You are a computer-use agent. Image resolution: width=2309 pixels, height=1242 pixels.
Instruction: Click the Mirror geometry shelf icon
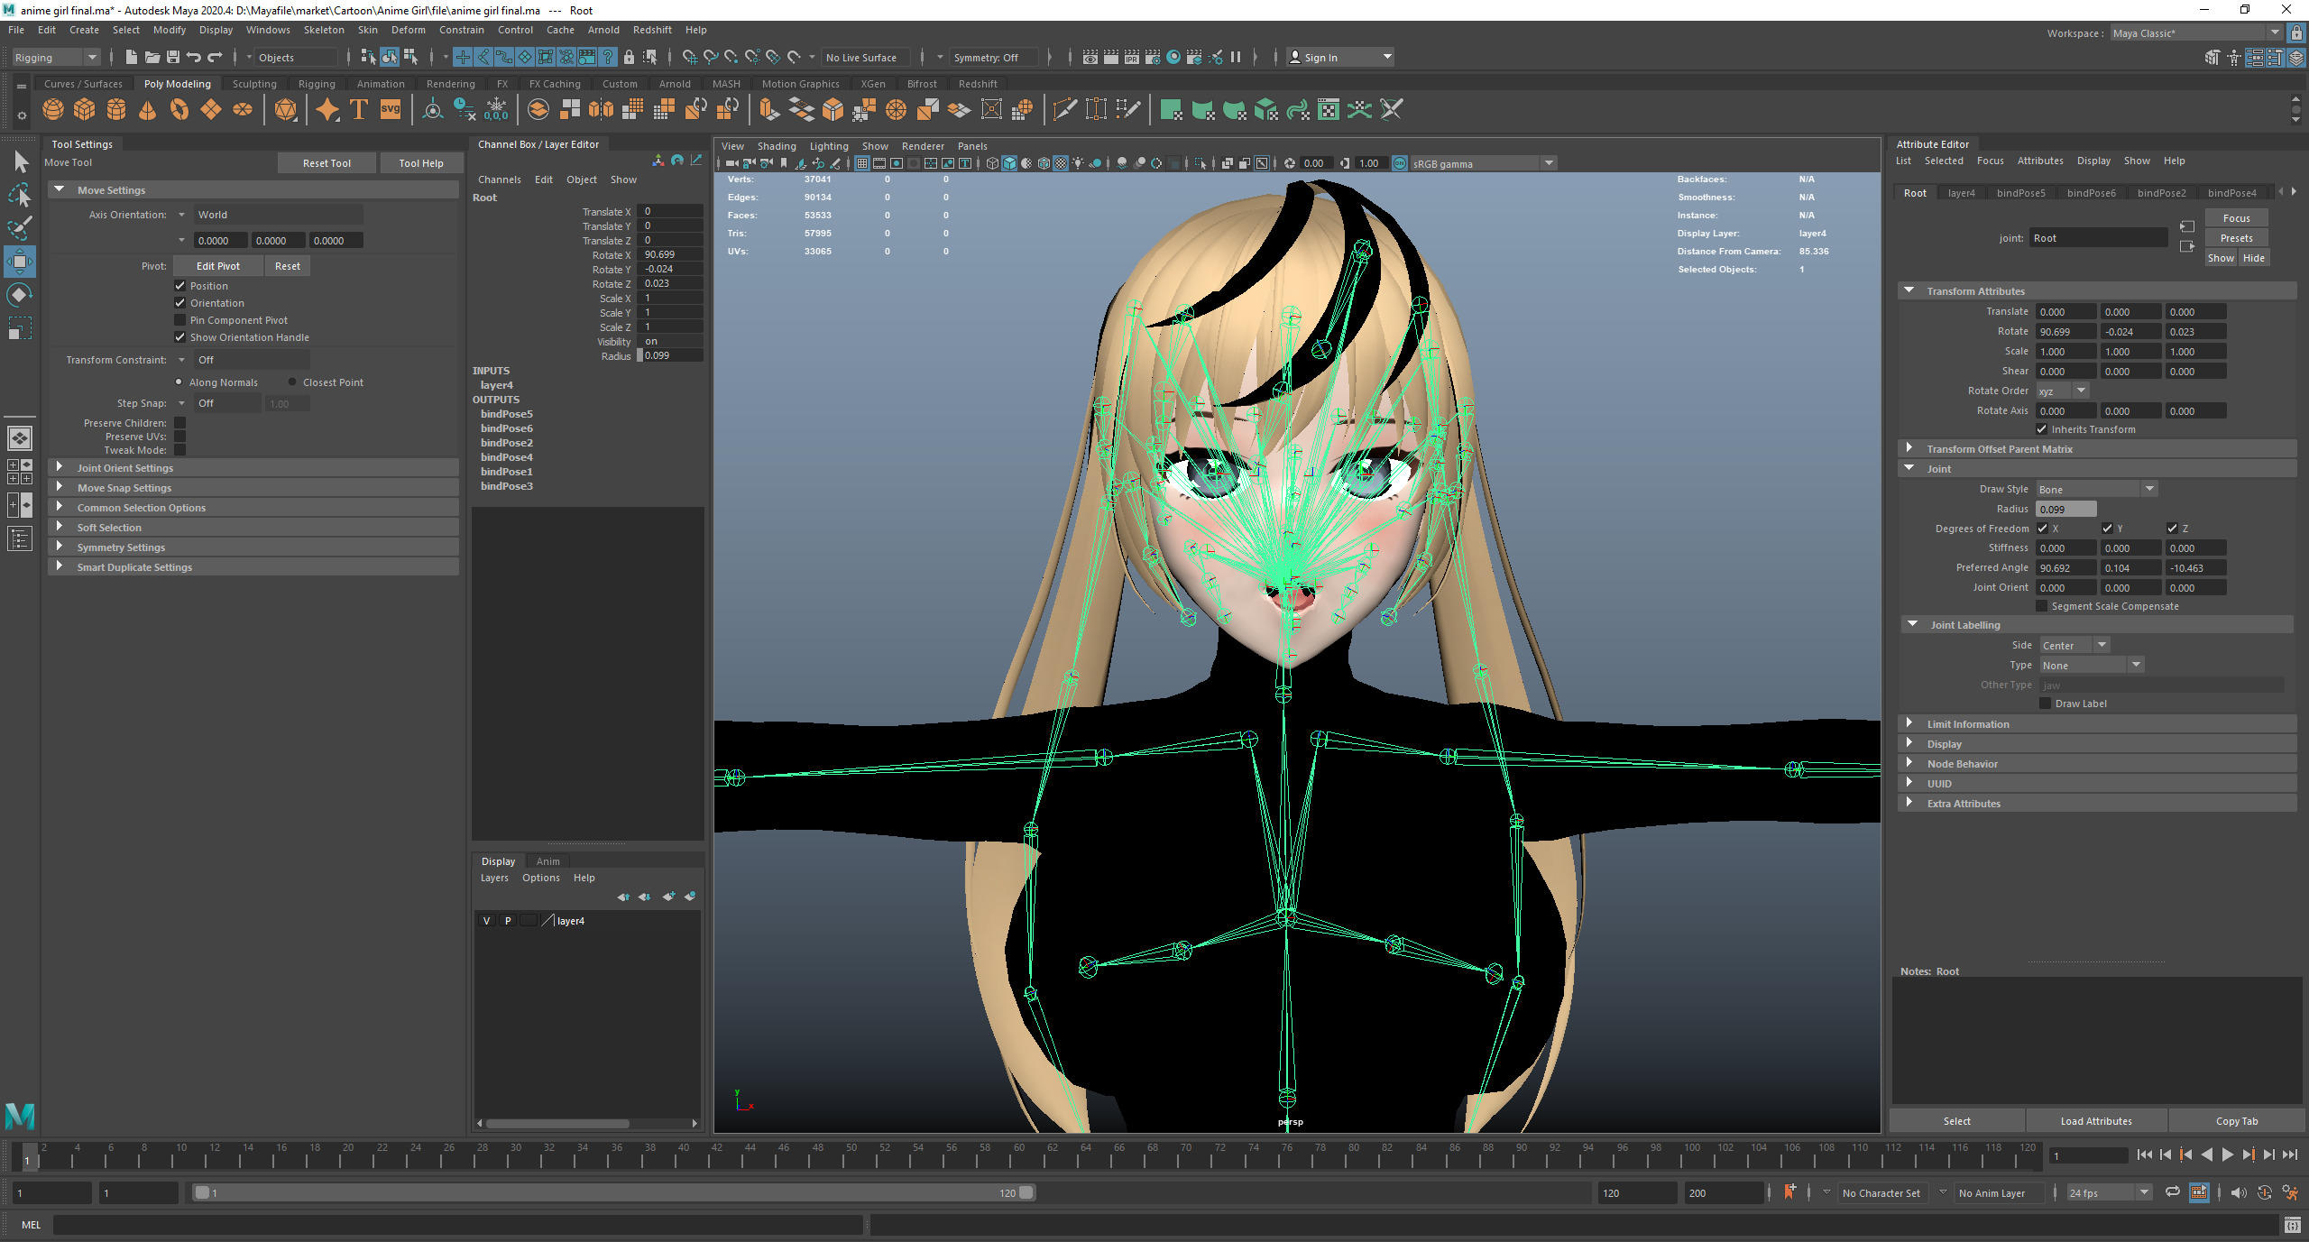pyautogui.click(x=601, y=110)
